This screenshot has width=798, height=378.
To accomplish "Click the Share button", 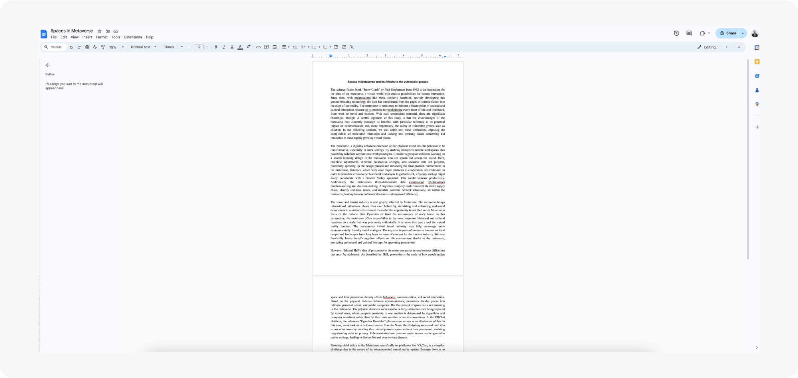I will (x=727, y=33).
